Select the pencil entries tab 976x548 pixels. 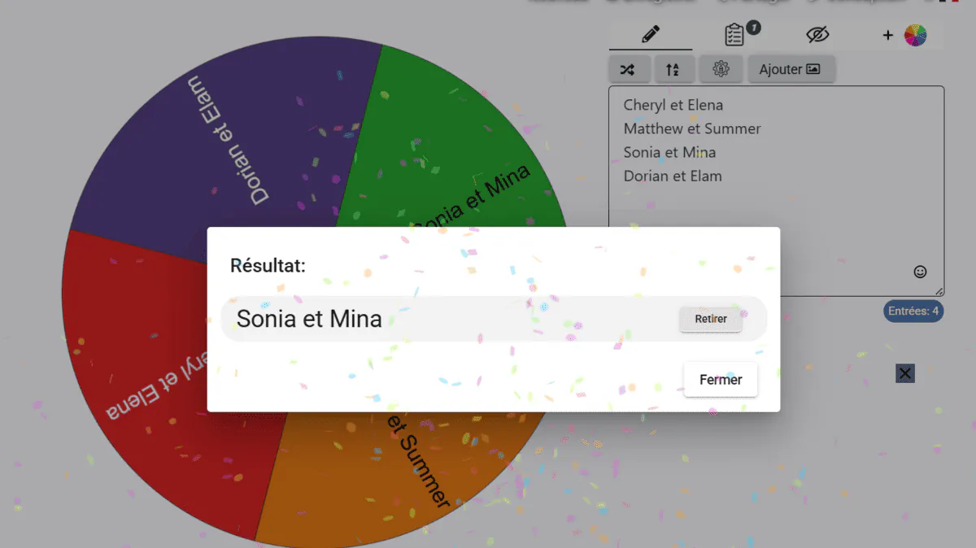(x=651, y=35)
